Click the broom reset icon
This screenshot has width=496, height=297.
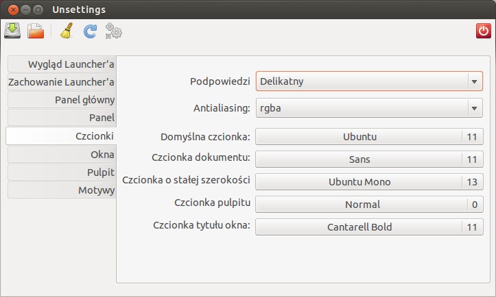pos(67,31)
